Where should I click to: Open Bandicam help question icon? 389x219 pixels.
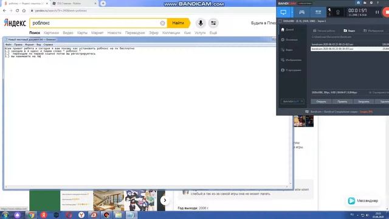(378, 2)
